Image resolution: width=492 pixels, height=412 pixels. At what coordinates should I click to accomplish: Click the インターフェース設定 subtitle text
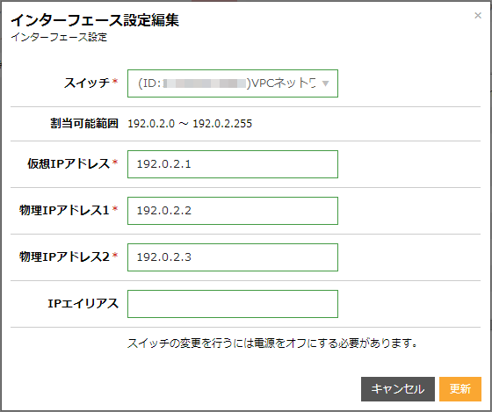(60, 37)
